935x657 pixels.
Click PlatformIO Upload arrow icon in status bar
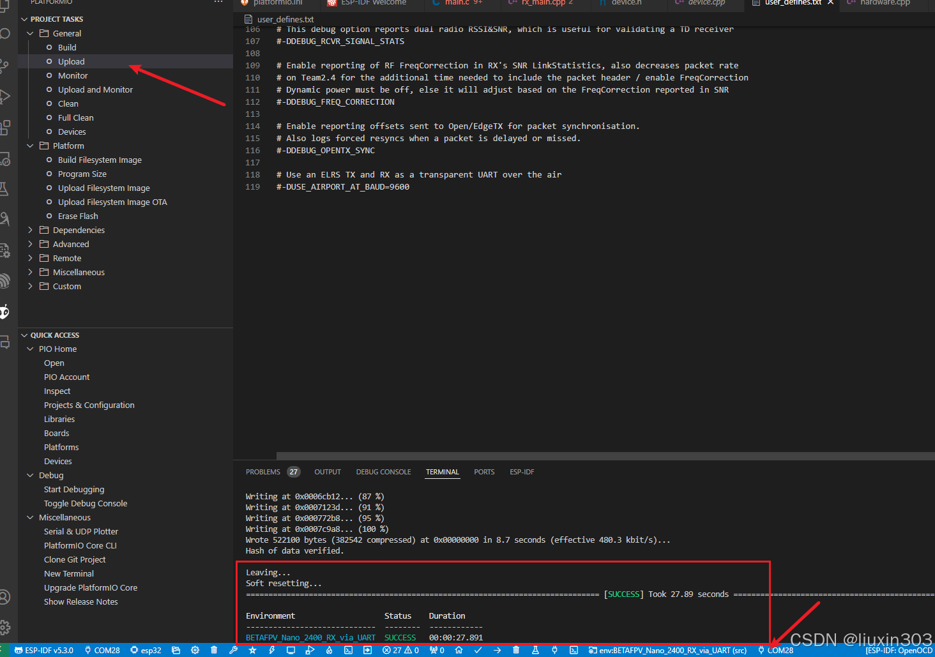[x=497, y=650]
